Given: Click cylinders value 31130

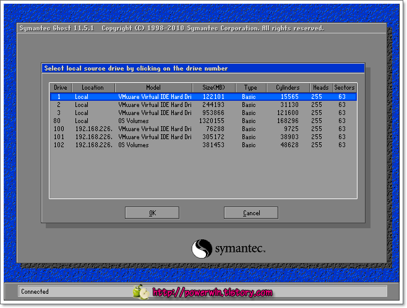Looking at the screenshot, I should click(x=289, y=105).
